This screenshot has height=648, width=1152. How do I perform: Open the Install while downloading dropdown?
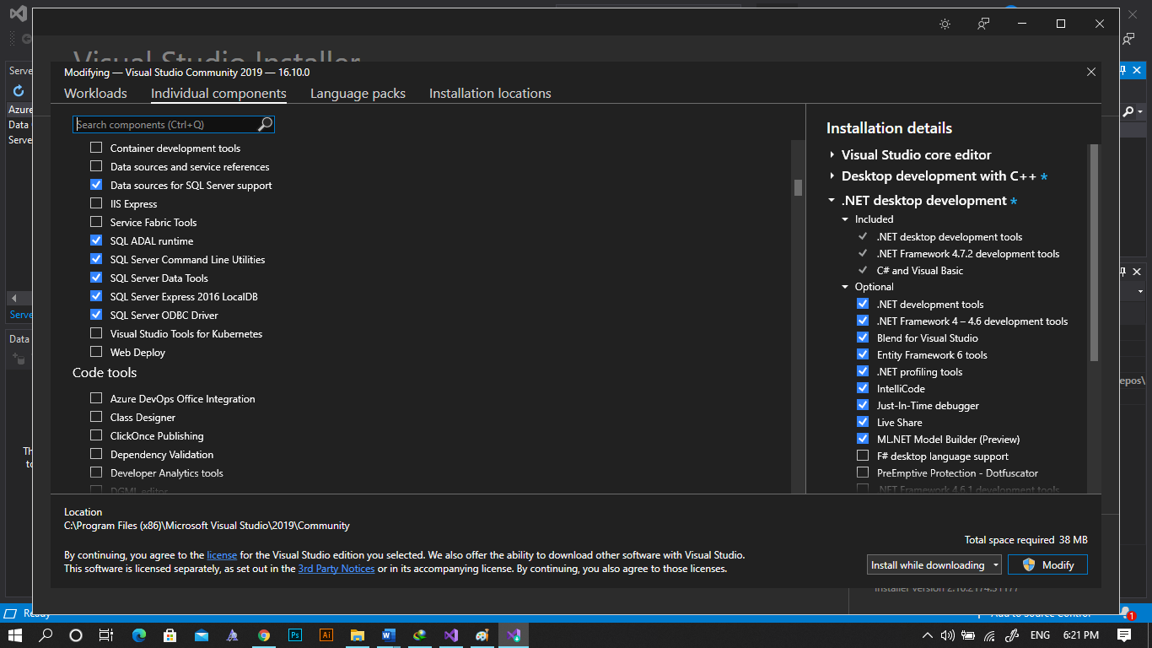pyautogui.click(x=934, y=564)
